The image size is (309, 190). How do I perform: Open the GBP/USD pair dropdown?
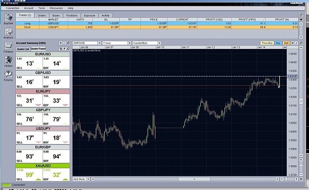click(x=99, y=43)
